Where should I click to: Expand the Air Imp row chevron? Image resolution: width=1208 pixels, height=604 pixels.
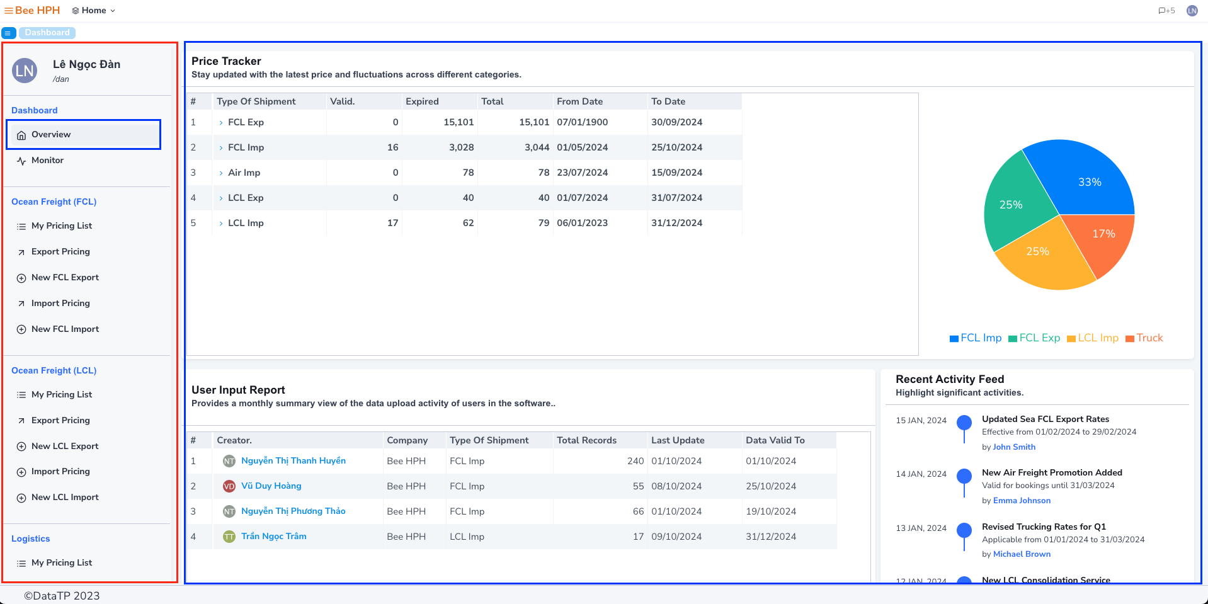click(x=221, y=173)
